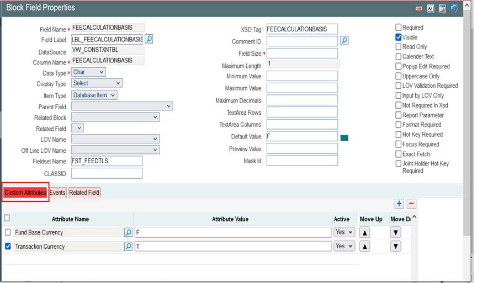Expand the Parent Field dropdown
This screenshot has width=477, height=283.
(x=122, y=106)
